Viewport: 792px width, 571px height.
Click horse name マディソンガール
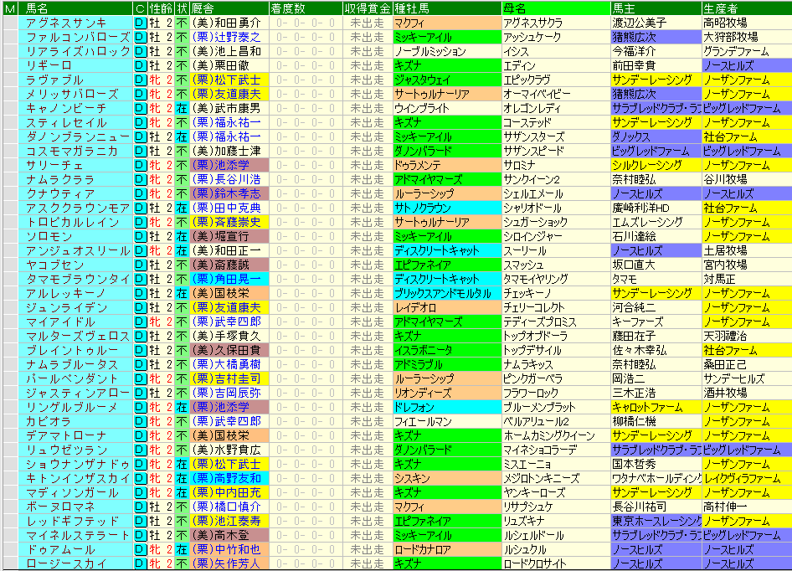click(72, 492)
